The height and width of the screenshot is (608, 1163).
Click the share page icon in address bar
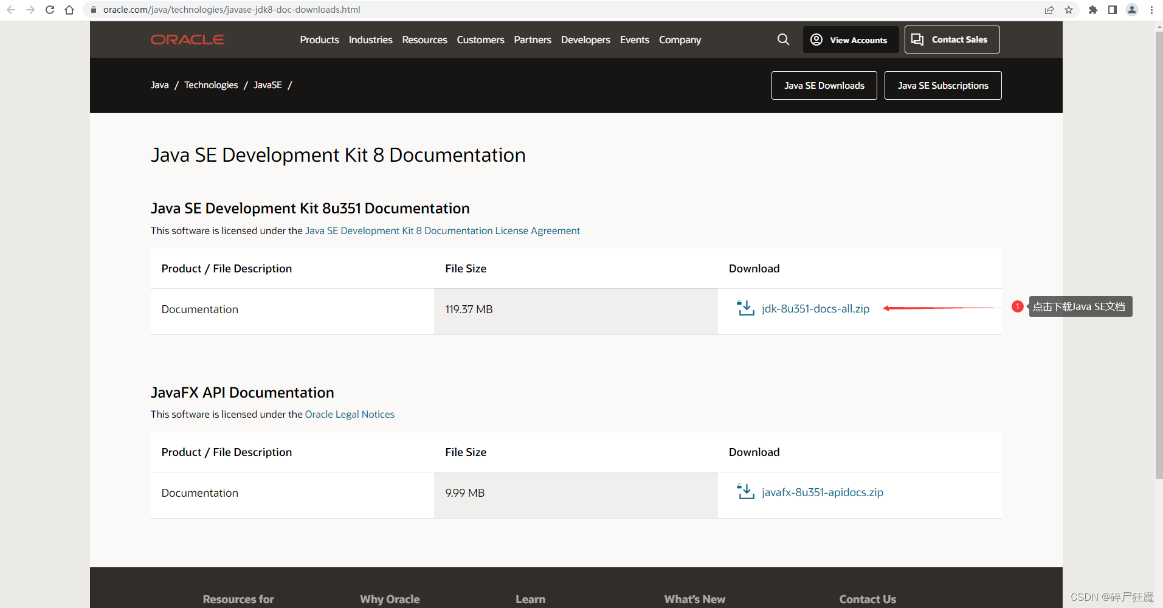(x=1049, y=10)
